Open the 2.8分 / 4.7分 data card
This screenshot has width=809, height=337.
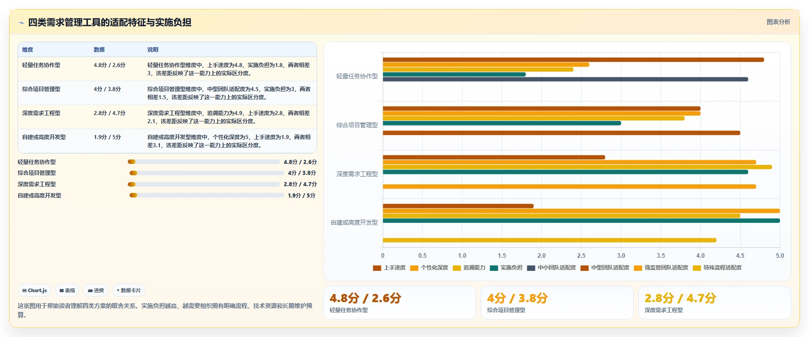[x=714, y=303]
